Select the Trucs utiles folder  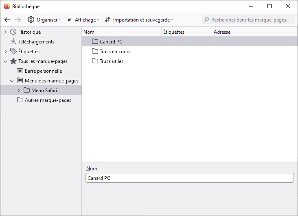190,61
